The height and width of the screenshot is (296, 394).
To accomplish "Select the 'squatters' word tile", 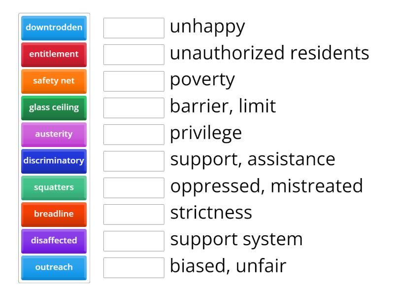I will (x=54, y=187).
